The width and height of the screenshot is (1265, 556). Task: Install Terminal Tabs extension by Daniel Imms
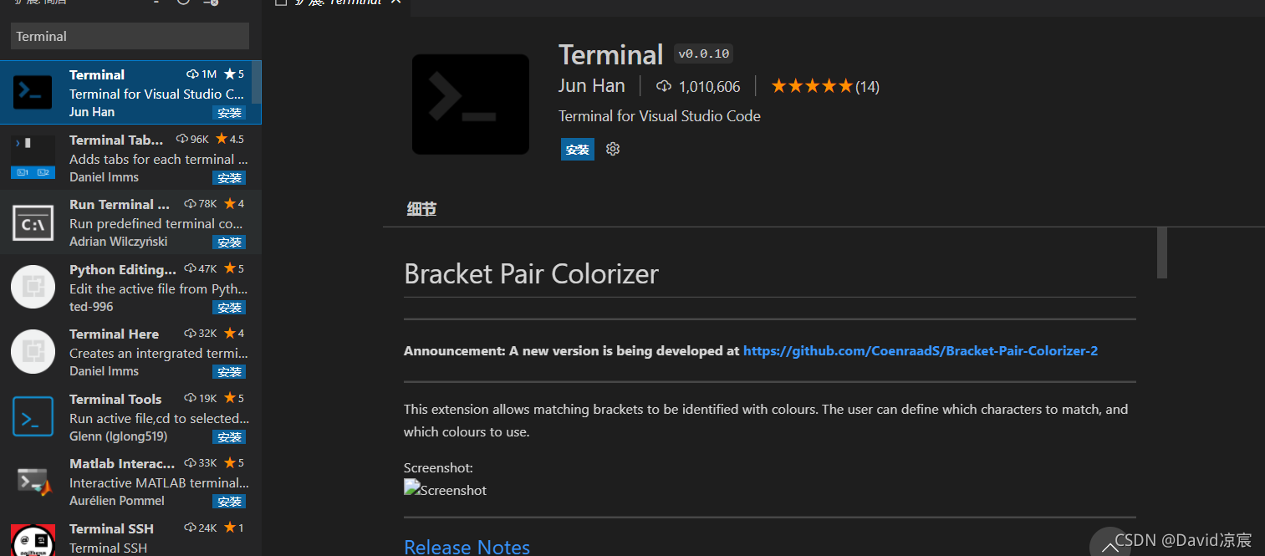coord(228,178)
